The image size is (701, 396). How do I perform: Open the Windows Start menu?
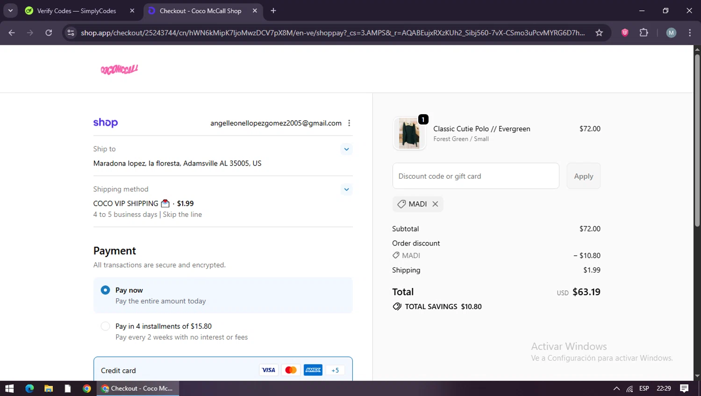(9, 389)
